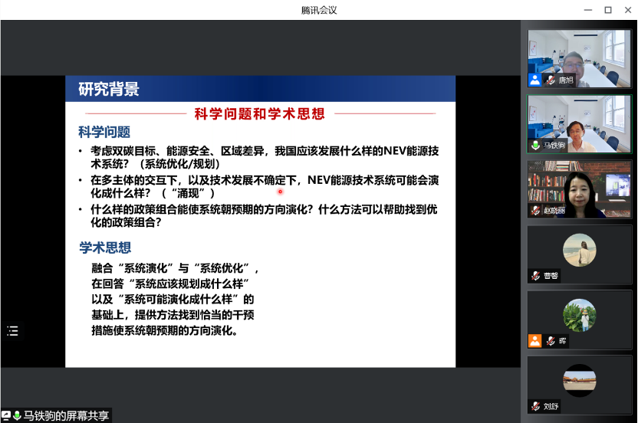Screen dimensions: 638x423
Task: Click 晖's round avatar picture
Action: pos(579,315)
